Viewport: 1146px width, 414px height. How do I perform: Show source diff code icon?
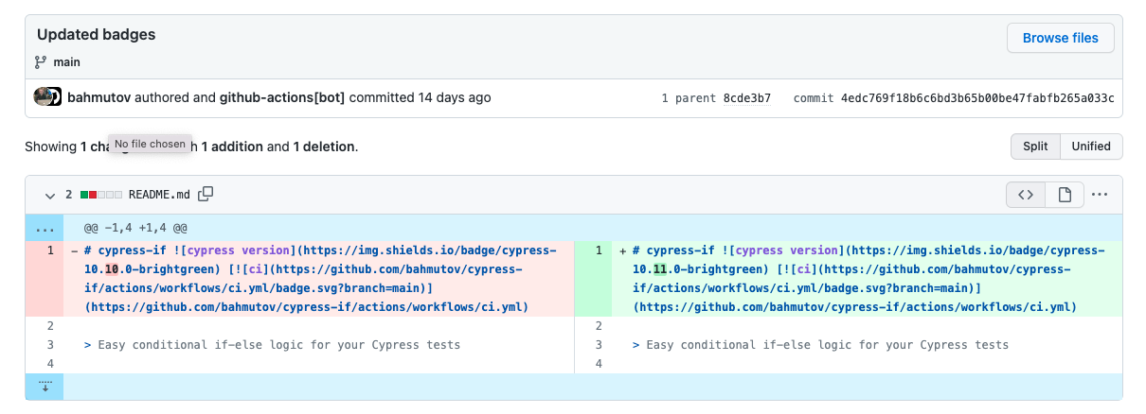[x=1025, y=195]
